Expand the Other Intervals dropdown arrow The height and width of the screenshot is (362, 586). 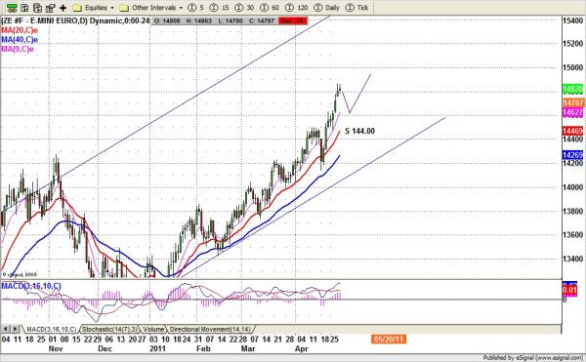181,8
